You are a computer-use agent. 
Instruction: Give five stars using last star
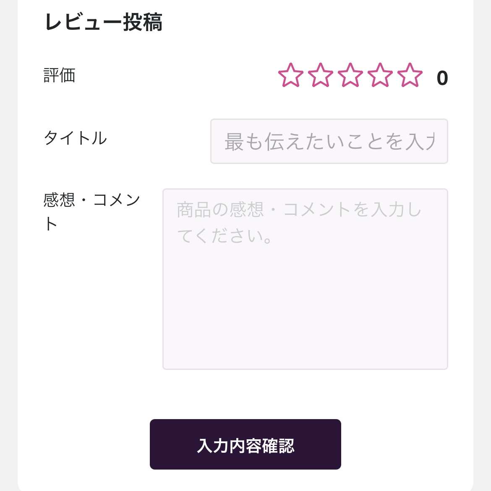410,76
